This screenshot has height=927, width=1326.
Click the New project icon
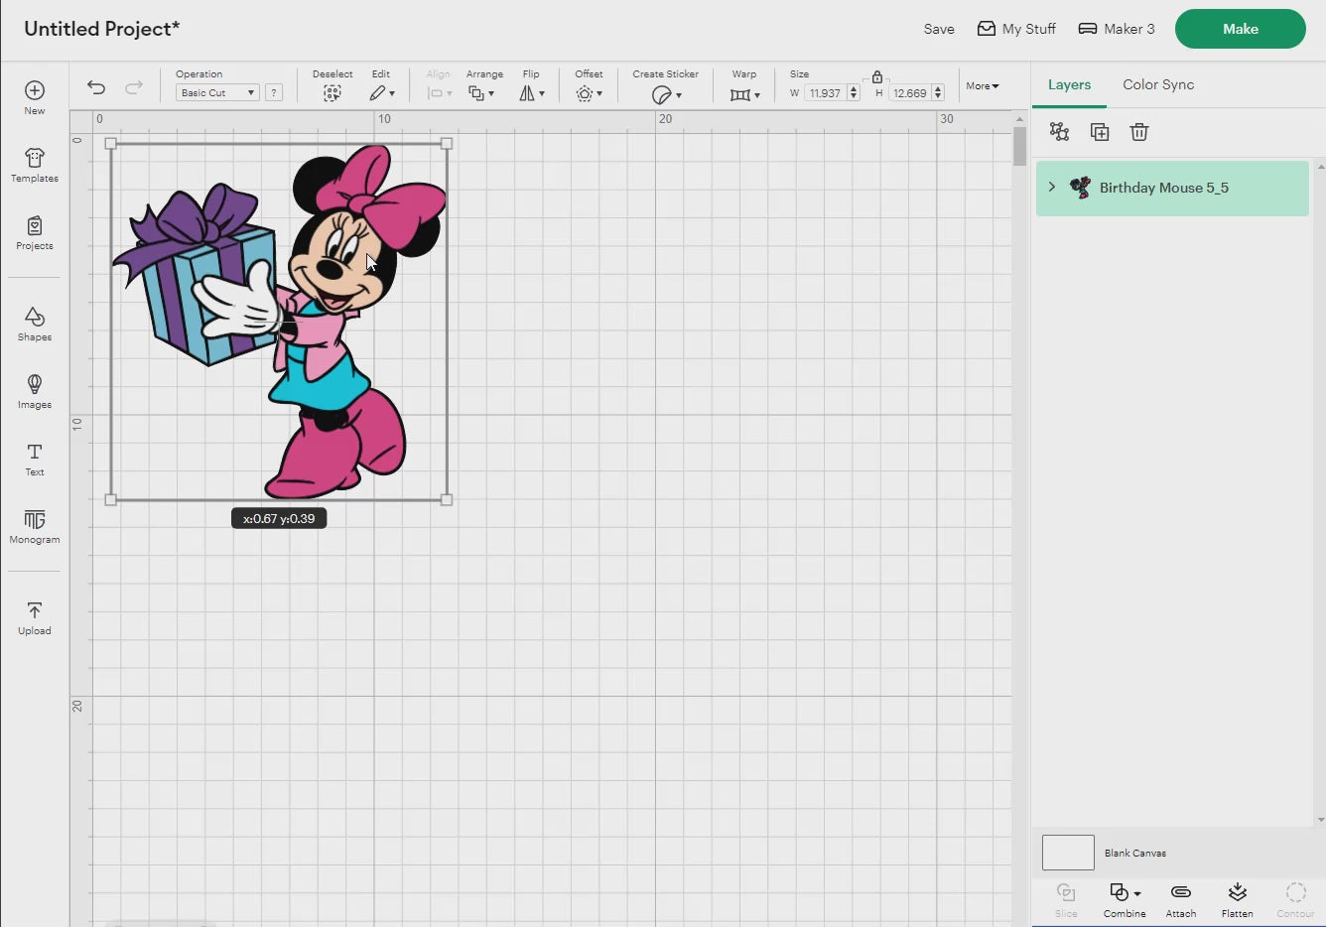pyautogui.click(x=35, y=91)
